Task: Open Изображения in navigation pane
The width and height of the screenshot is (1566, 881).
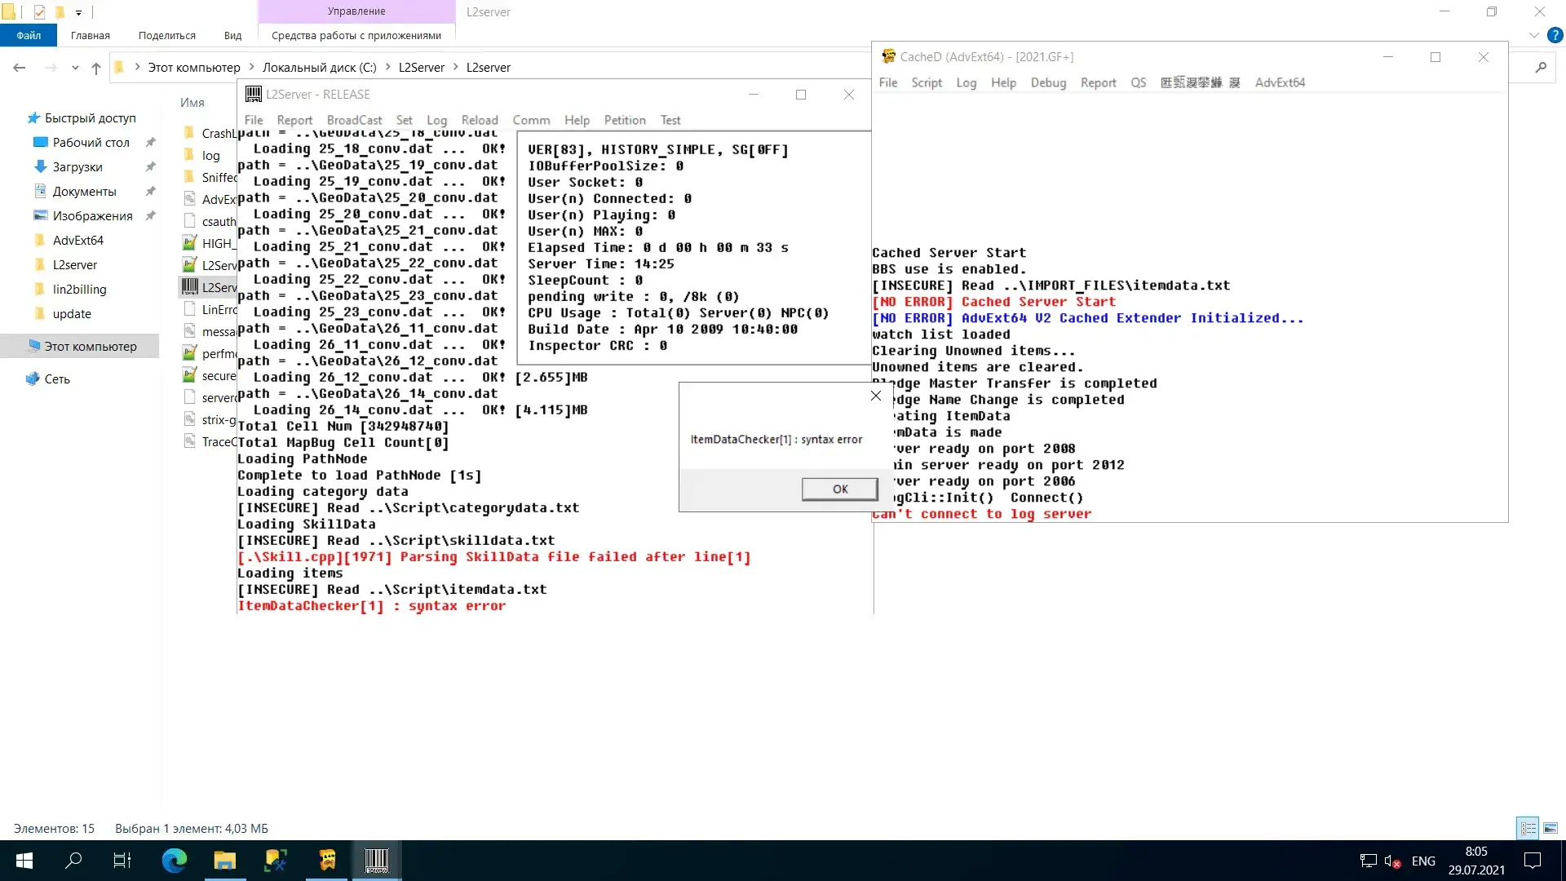Action: pos(92,216)
